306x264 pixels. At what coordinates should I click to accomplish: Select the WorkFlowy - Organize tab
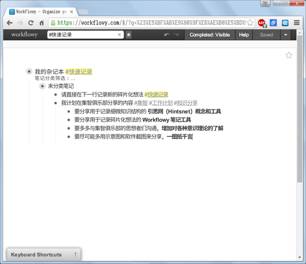(41, 12)
